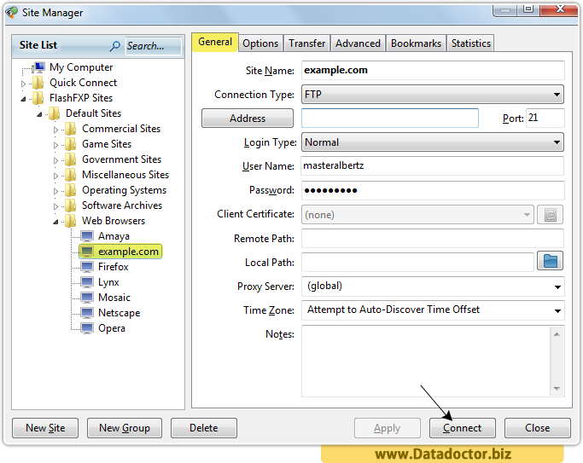
Task: Click the Remote Path field
Action: coord(433,239)
